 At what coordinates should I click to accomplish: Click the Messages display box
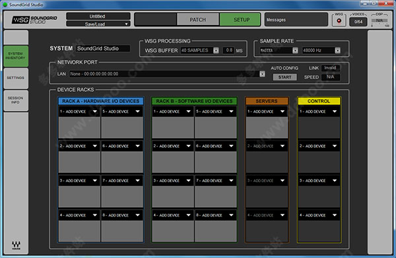coord(296,20)
